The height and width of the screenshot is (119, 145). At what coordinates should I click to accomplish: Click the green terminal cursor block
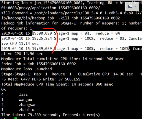point(16,118)
